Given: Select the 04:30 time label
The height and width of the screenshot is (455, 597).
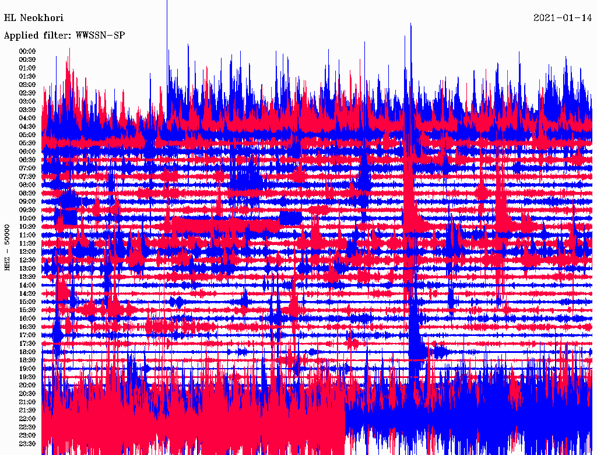Looking at the screenshot, I should [27, 127].
